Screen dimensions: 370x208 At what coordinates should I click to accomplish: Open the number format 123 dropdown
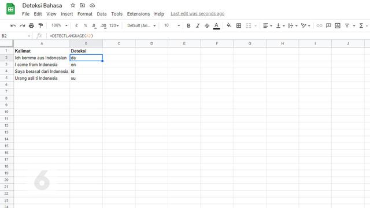click(114, 25)
